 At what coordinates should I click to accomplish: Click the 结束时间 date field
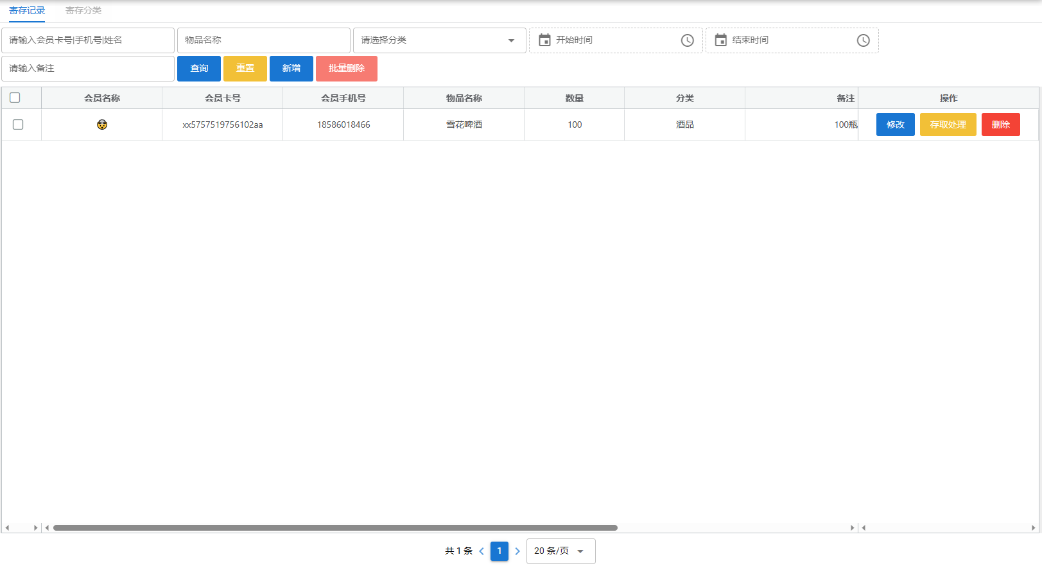pyautogui.click(x=792, y=40)
